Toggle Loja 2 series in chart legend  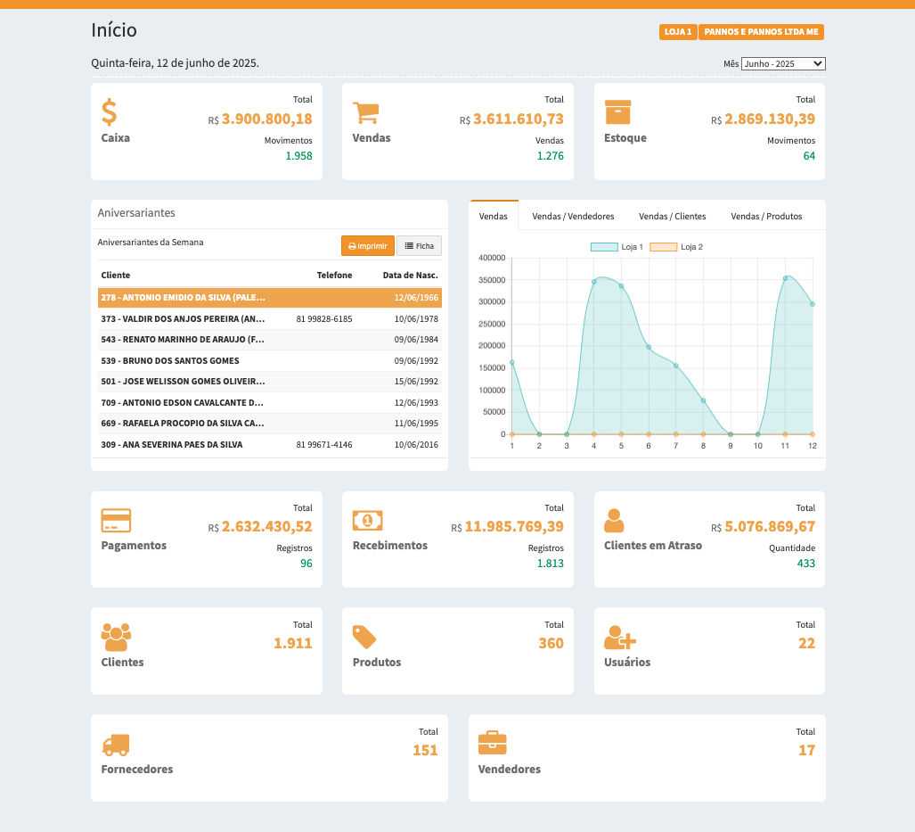[x=676, y=247]
